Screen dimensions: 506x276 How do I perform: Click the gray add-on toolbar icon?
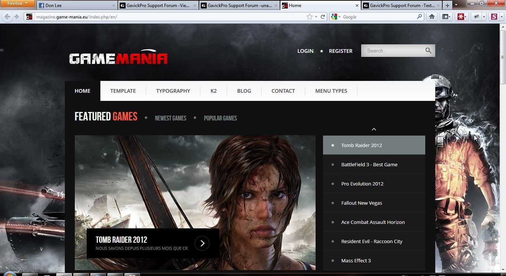(476, 17)
